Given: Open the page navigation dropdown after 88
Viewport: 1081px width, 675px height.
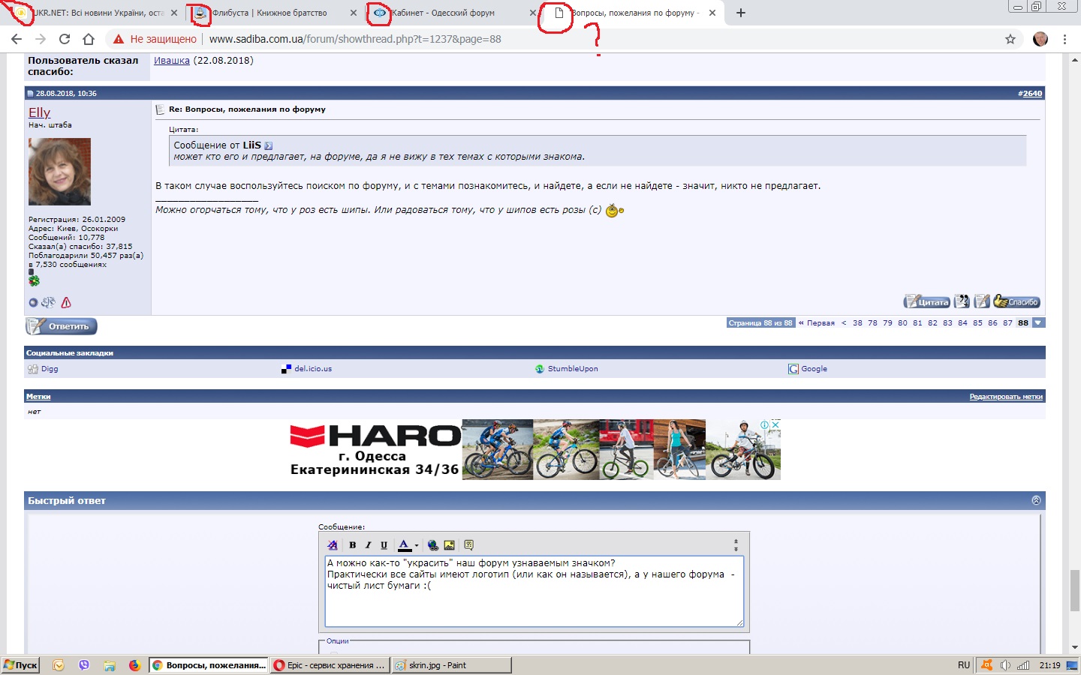Looking at the screenshot, I should (x=1038, y=322).
